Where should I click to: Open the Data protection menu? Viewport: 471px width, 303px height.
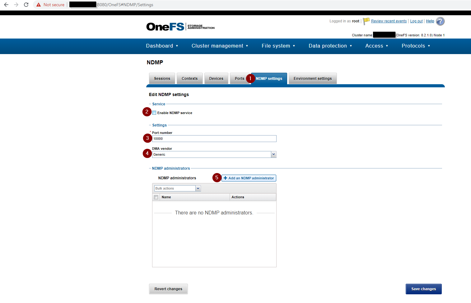coord(328,46)
